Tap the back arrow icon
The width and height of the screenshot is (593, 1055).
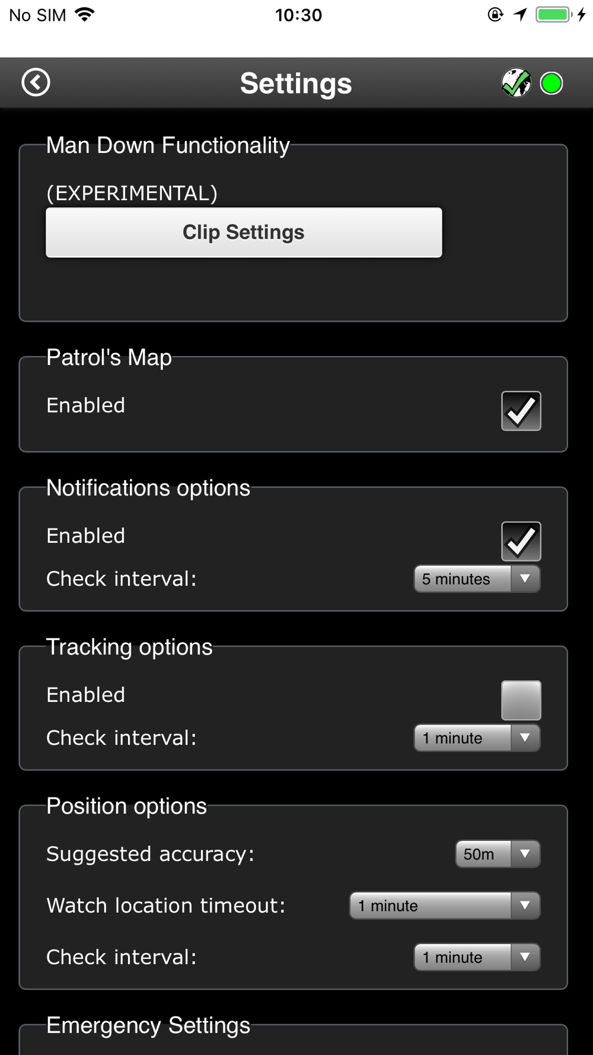pos(36,82)
